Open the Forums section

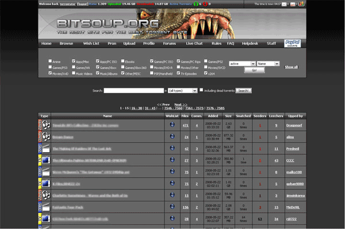pyautogui.click(x=170, y=44)
